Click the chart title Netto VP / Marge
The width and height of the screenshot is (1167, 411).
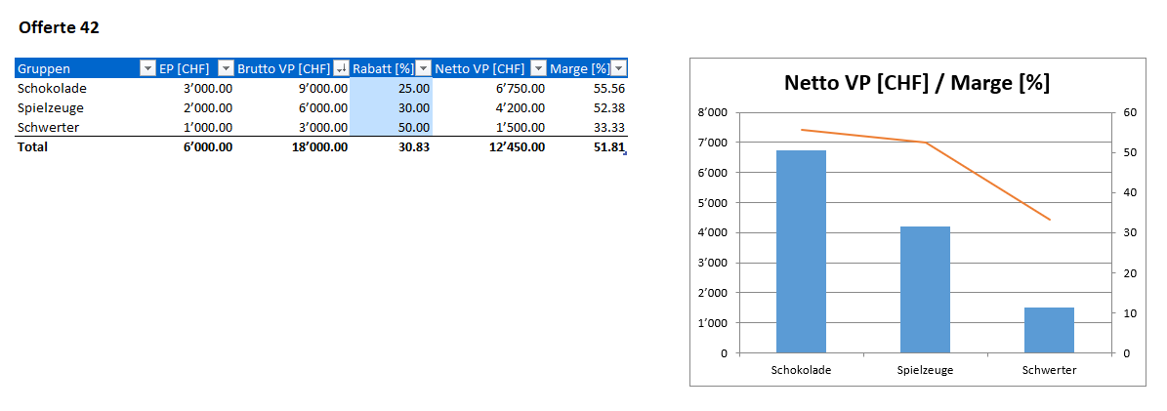pyautogui.click(x=916, y=83)
